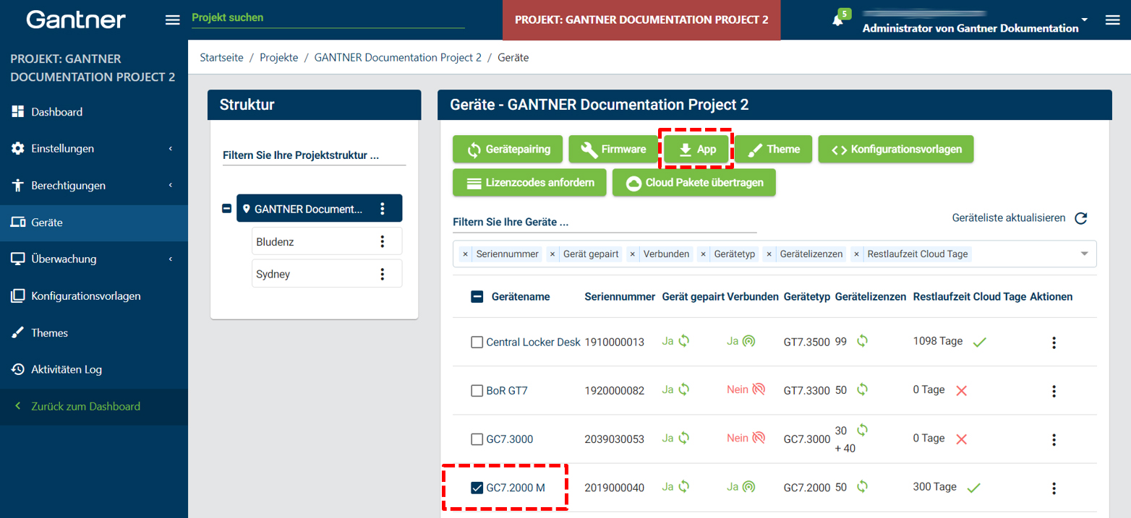The width and height of the screenshot is (1131, 518).
Task: Click connected signal icon for GC7.2000 M
Action: [x=748, y=488]
